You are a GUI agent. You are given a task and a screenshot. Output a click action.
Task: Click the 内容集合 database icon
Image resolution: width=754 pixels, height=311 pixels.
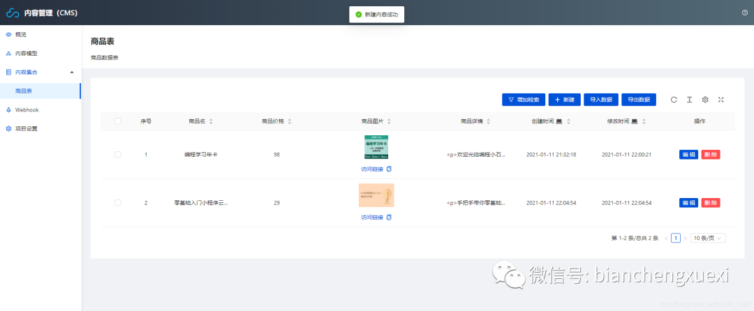click(8, 72)
